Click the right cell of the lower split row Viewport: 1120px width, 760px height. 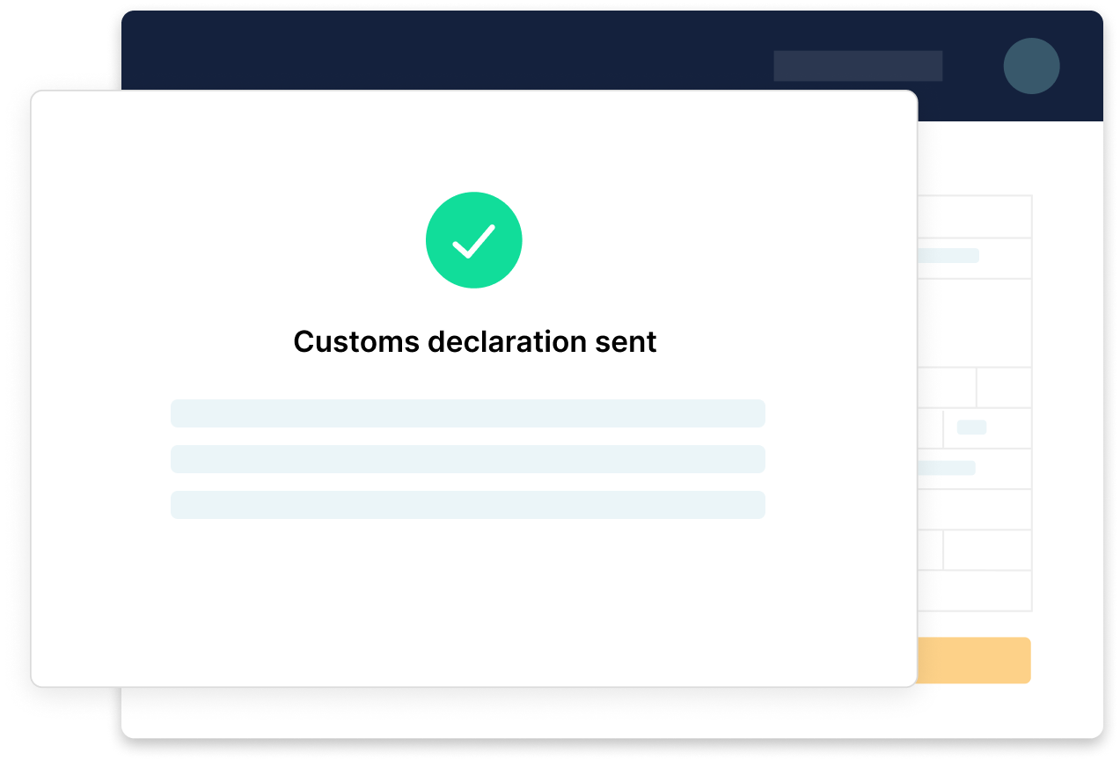pos(987,550)
